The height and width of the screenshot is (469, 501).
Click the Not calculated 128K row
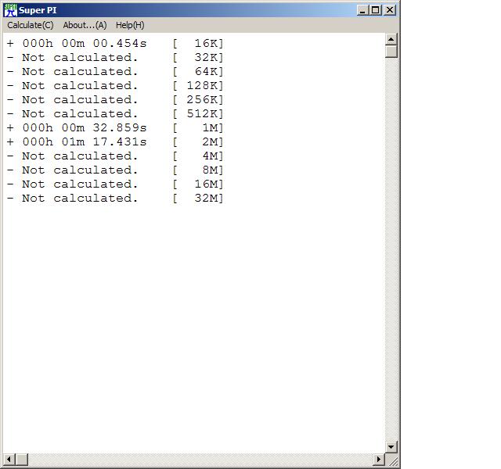coord(115,85)
